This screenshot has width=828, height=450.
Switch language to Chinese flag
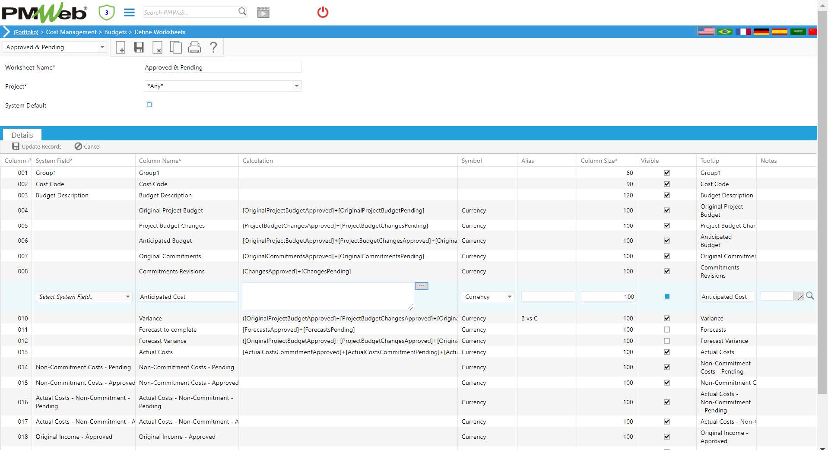tap(813, 32)
